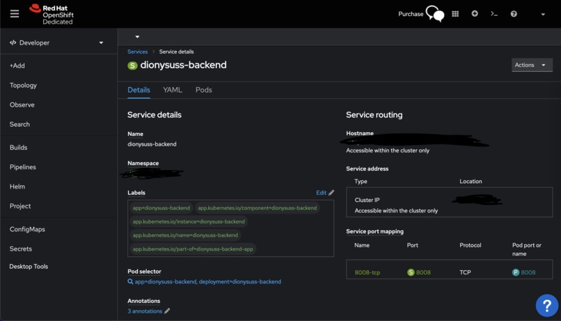Click the pencil icon beside 3 annotations
The height and width of the screenshot is (321, 561).
pyautogui.click(x=167, y=311)
